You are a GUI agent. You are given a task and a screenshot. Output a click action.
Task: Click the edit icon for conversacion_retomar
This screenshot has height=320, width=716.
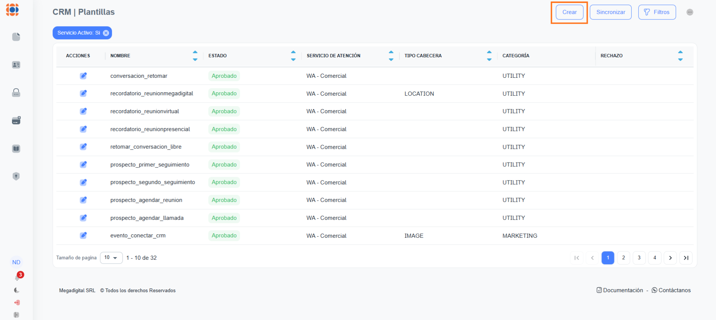pos(83,76)
